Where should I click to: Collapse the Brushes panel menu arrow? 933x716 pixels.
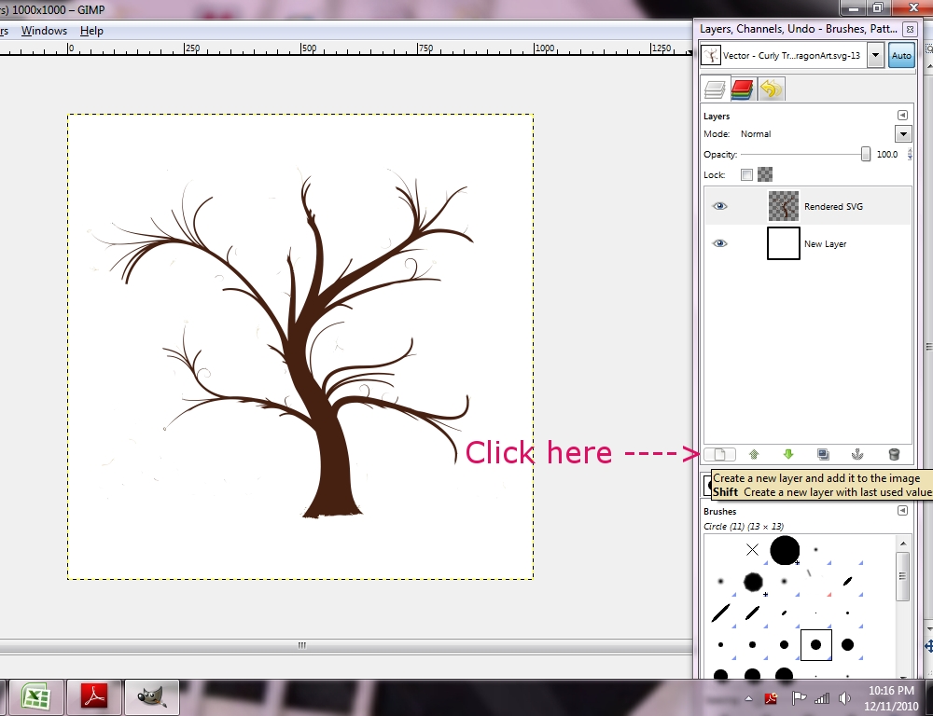tap(902, 510)
